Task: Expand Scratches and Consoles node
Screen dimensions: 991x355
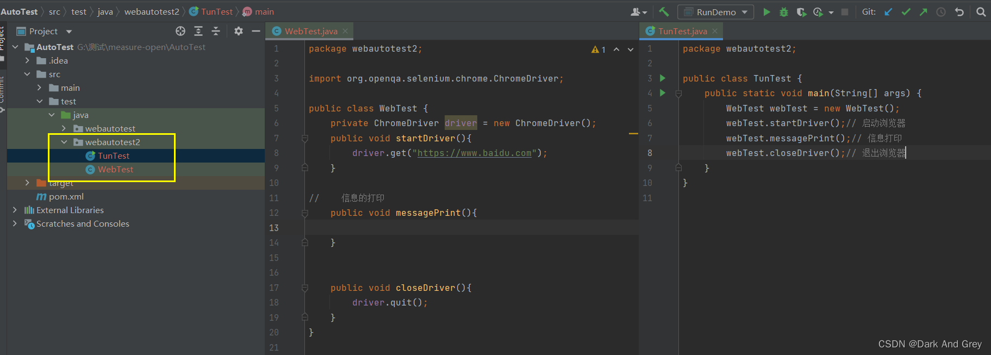Action: (15, 224)
